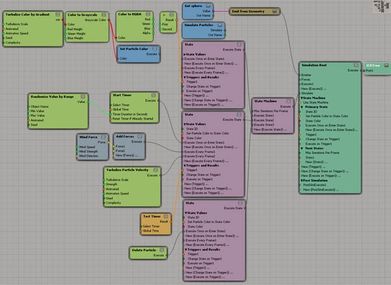Click the Wind Speed port
This screenshot has height=285, width=391.
pyautogui.click(x=77, y=147)
